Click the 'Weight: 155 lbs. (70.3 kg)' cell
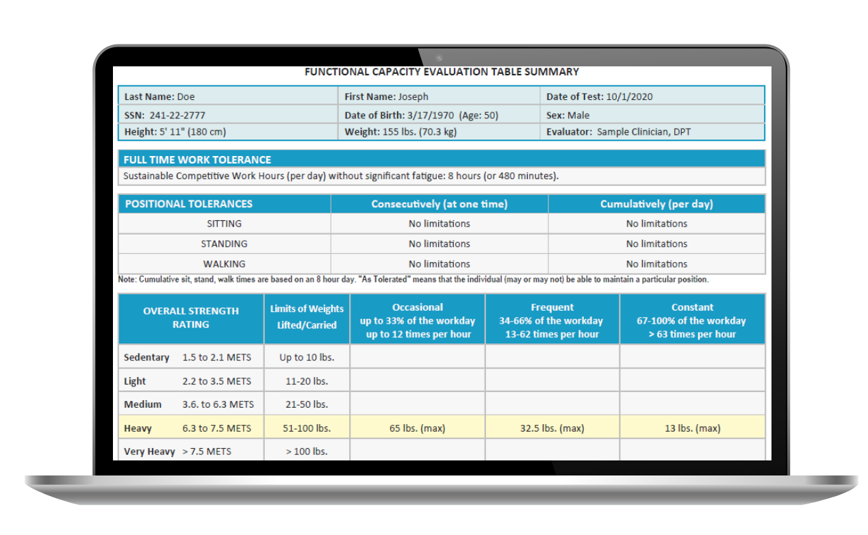 click(x=439, y=132)
